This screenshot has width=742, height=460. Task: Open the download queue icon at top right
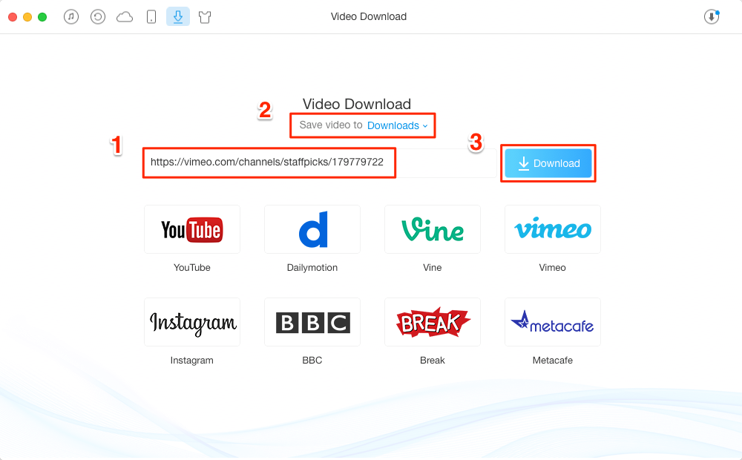tap(712, 17)
